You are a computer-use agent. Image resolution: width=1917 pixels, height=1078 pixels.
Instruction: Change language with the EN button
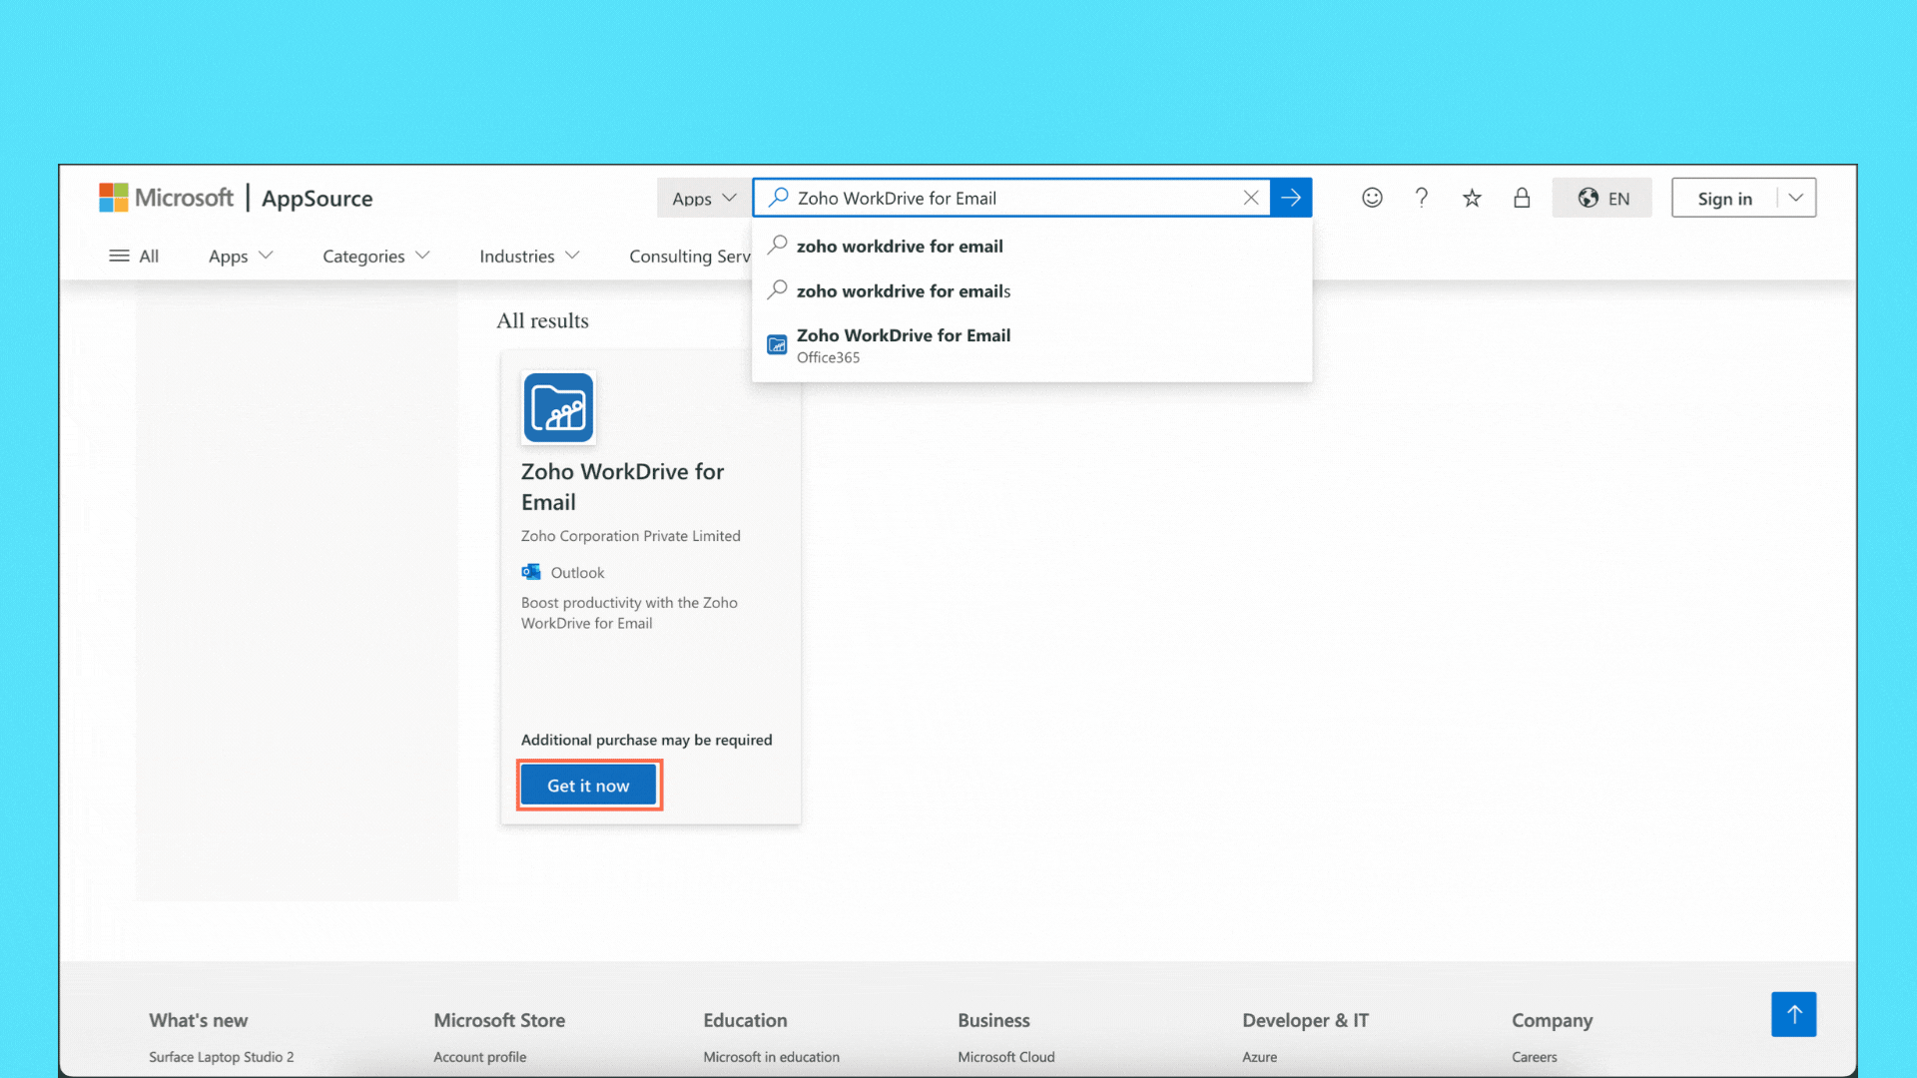point(1602,198)
